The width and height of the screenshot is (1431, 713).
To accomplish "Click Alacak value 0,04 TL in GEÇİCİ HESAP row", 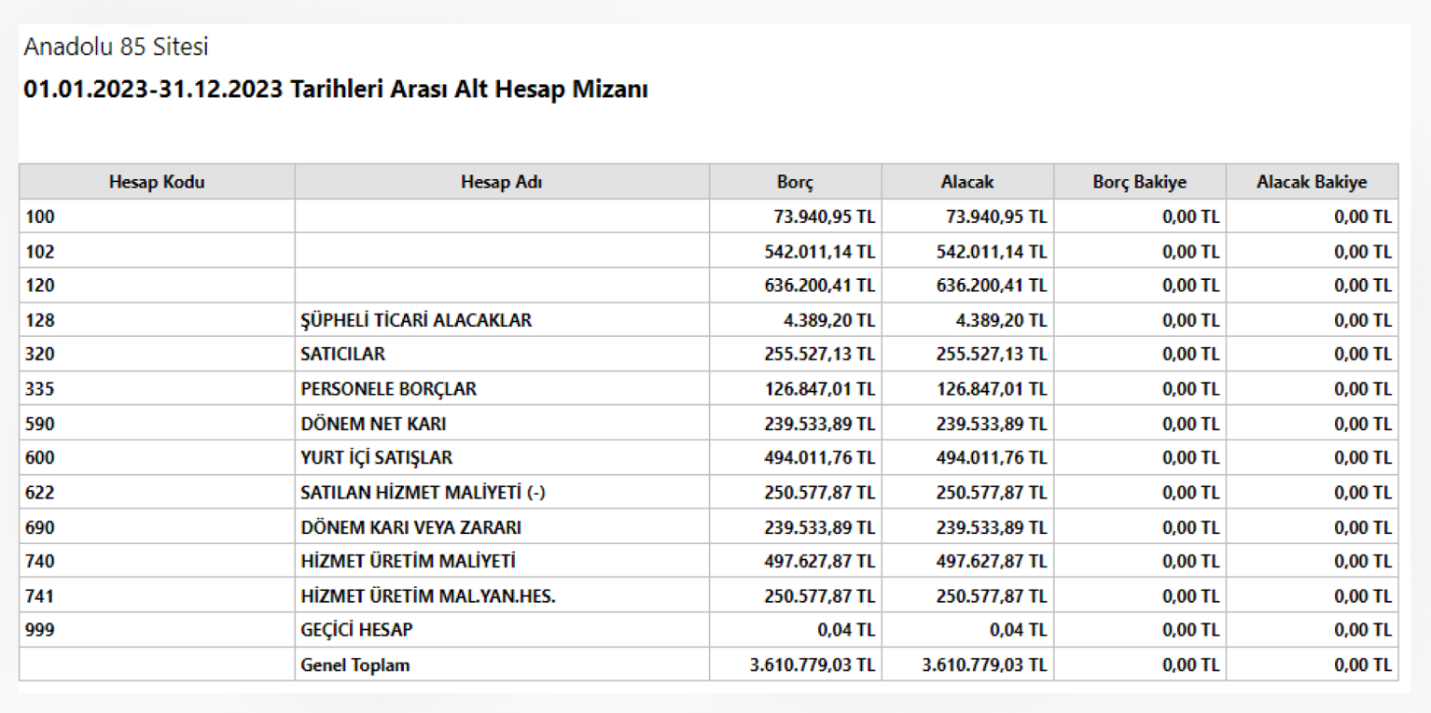I will click(x=1019, y=631).
